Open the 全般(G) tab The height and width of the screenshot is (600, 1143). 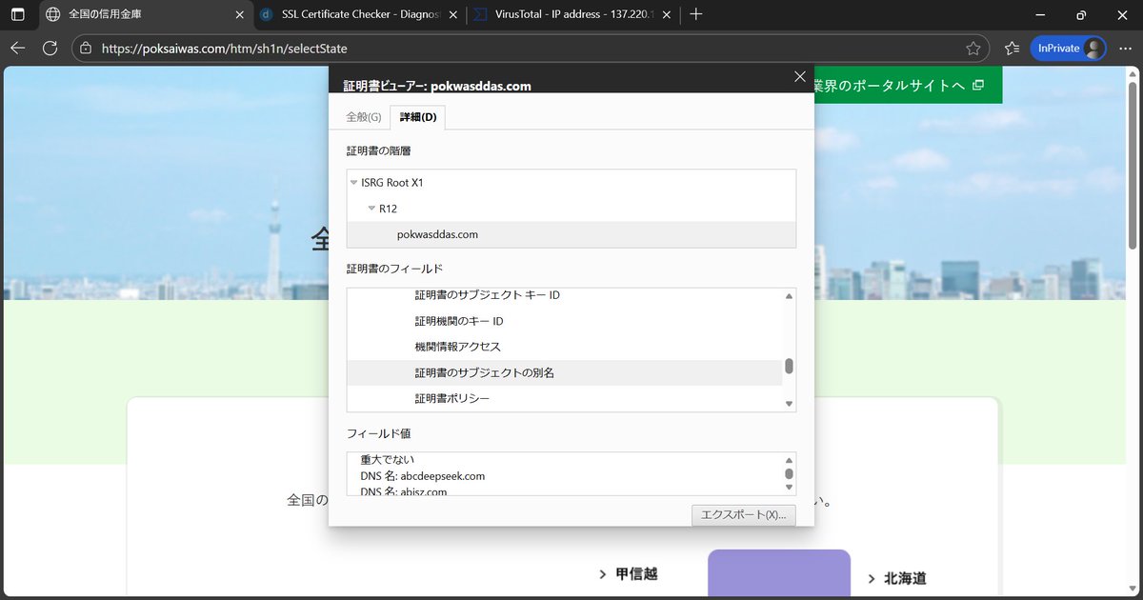click(363, 117)
